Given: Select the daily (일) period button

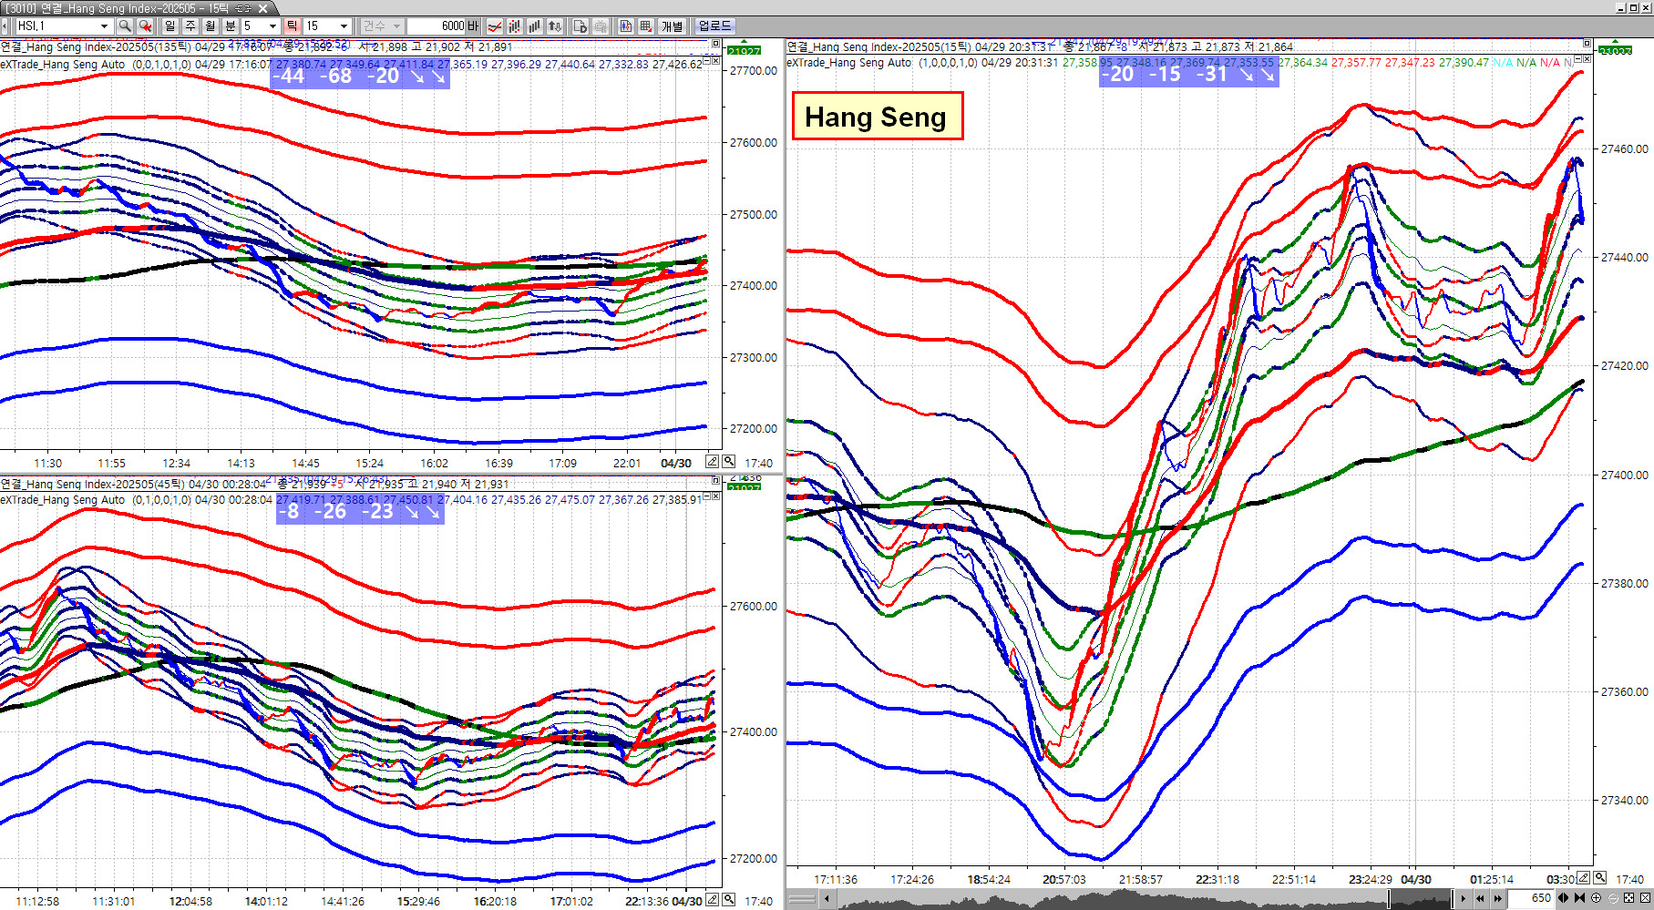Looking at the screenshot, I should [170, 26].
